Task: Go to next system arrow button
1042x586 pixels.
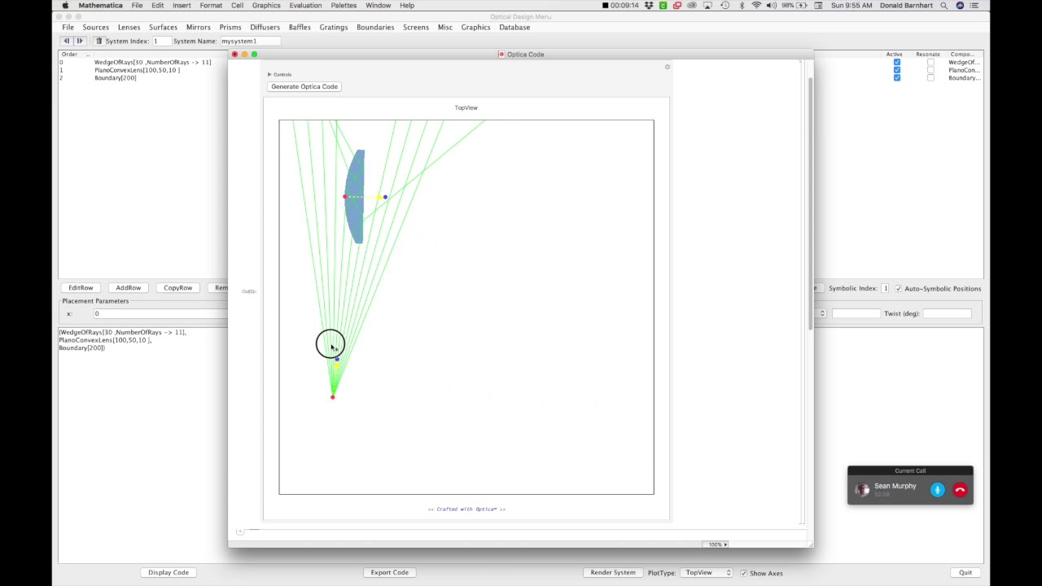Action: (x=80, y=41)
